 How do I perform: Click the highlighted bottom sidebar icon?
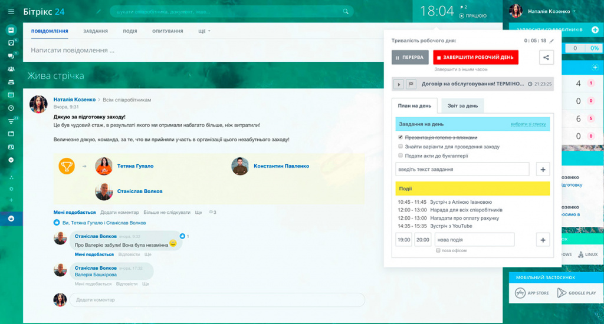click(11, 219)
